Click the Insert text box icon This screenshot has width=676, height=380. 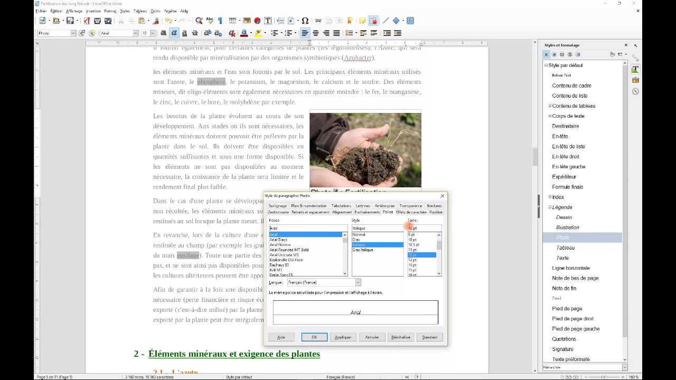pyautogui.click(x=268, y=21)
